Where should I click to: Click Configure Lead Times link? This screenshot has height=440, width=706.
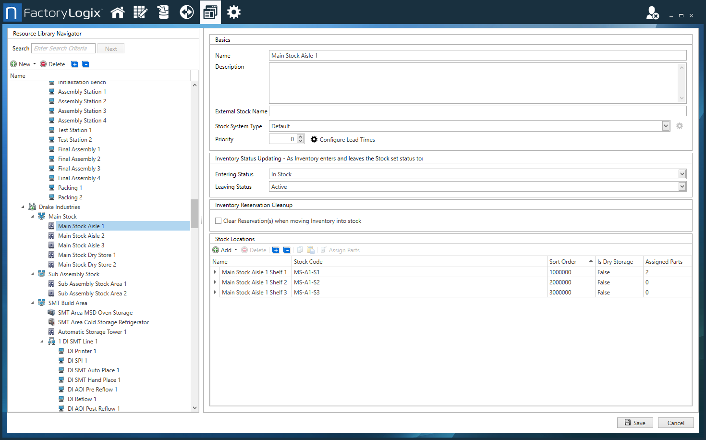[347, 140]
